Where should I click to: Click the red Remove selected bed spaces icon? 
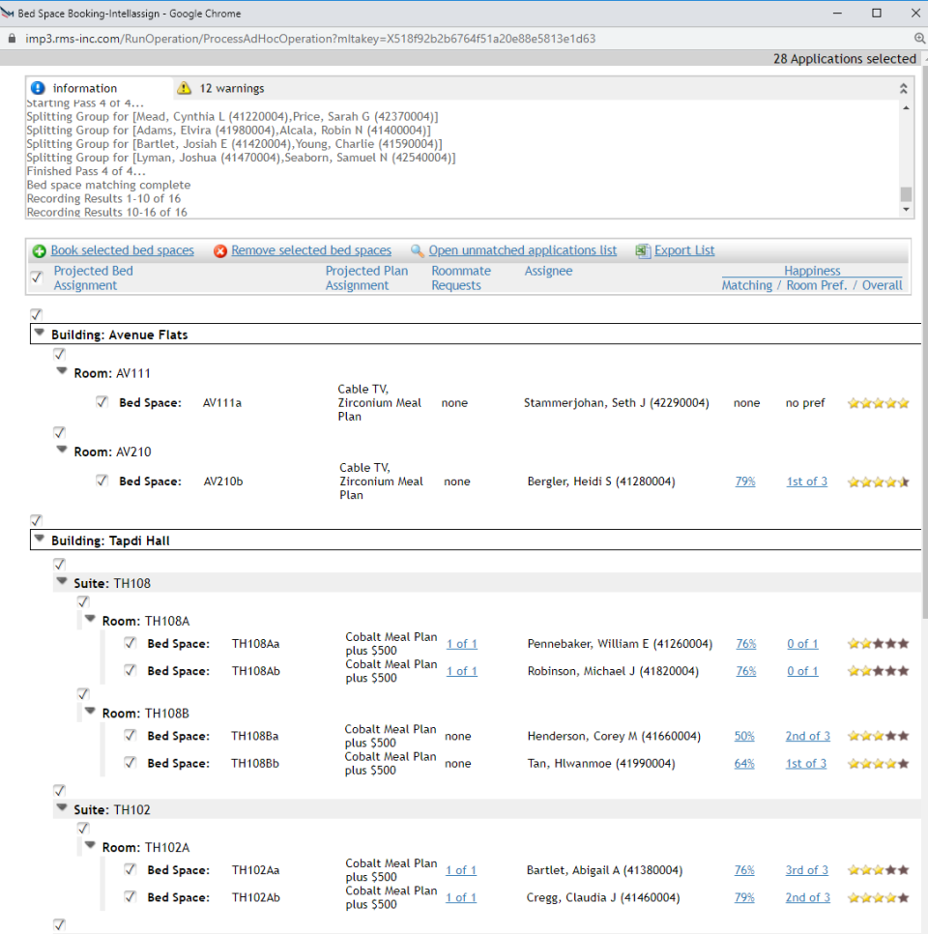tap(220, 250)
